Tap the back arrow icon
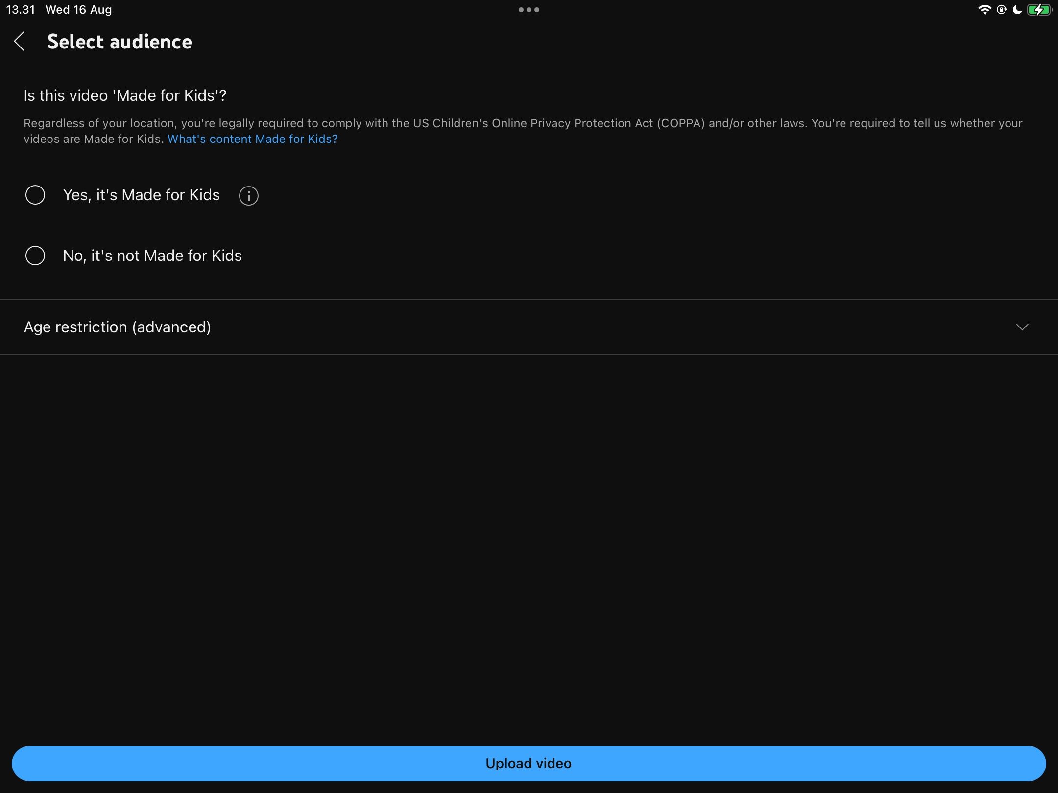The width and height of the screenshot is (1058, 793). point(20,42)
